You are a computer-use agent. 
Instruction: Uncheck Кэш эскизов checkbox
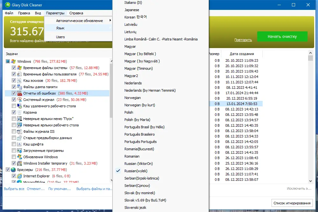click(x=14, y=81)
